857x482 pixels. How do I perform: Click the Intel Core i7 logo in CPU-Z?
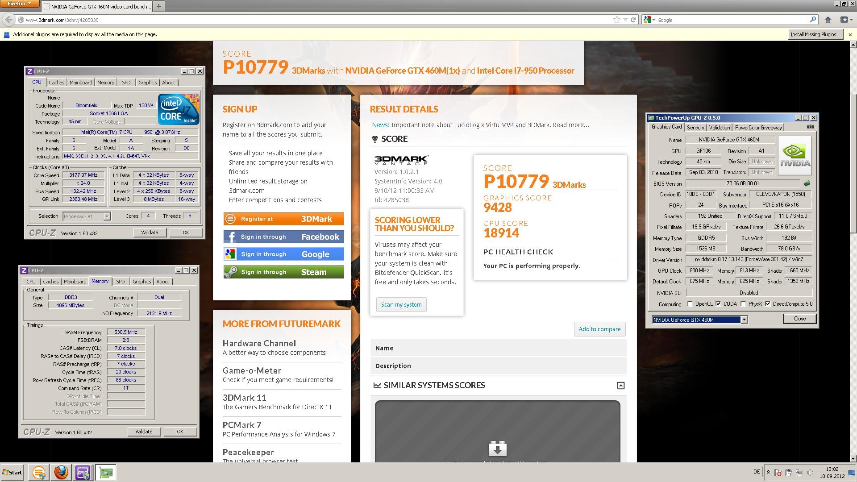(178, 109)
